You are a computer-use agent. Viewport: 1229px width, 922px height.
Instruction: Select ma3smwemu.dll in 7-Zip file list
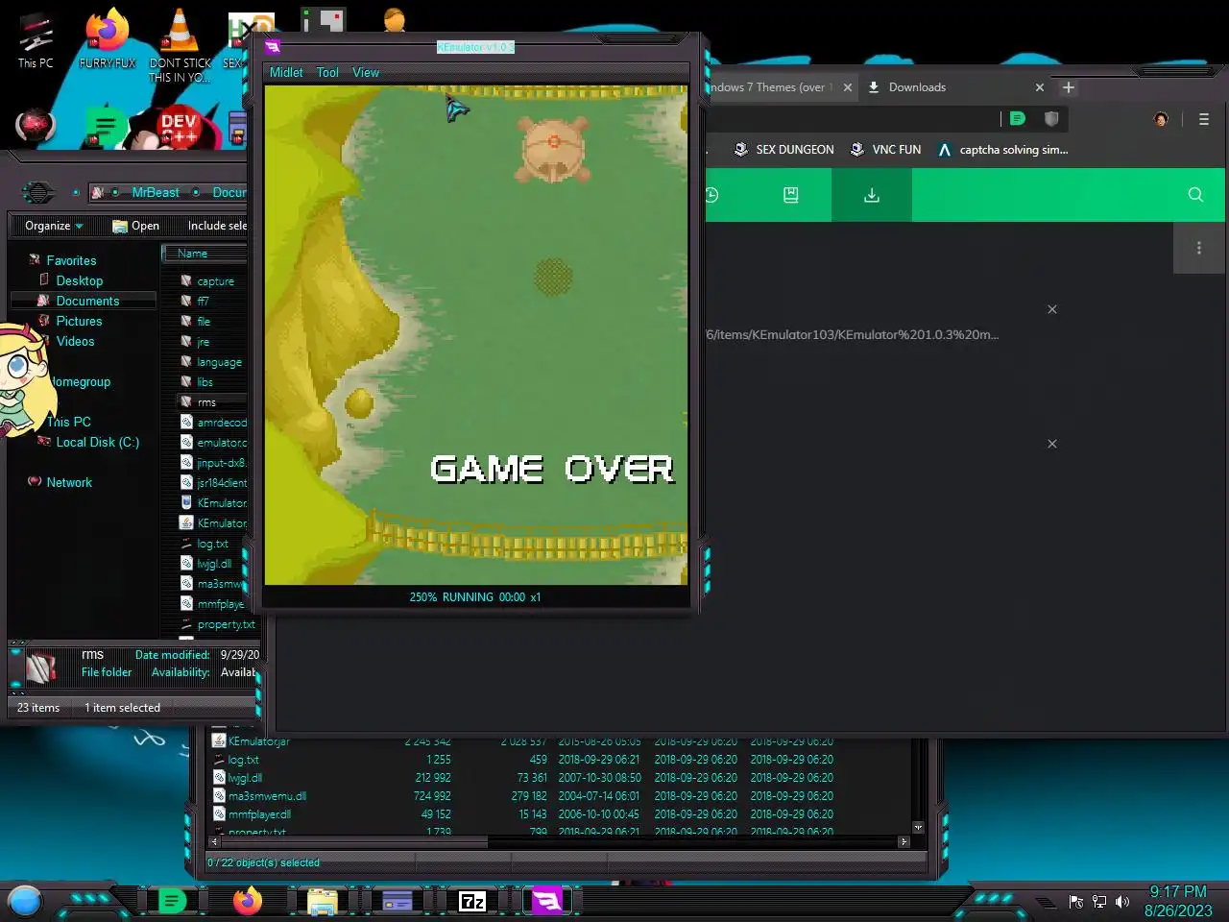click(x=267, y=796)
